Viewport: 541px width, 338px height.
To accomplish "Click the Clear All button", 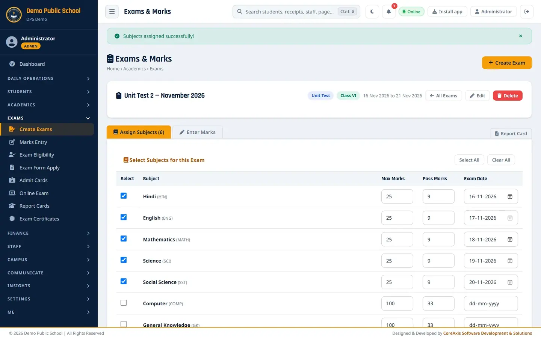I will tap(501, 160).
